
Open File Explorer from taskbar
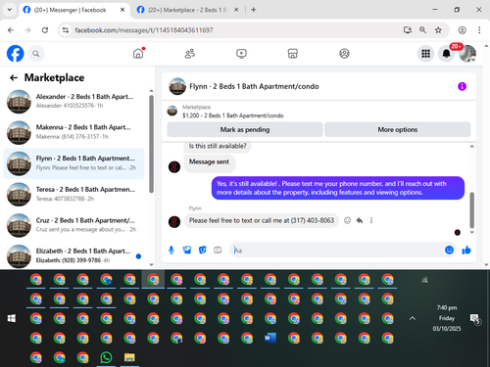click(x=129, y=357)
